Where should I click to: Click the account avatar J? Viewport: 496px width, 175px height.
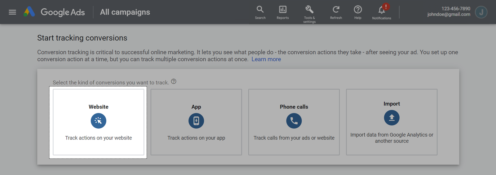[481, 12]
